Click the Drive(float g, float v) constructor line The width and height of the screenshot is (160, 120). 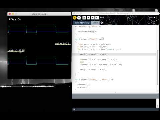click(x=88, y=26)
